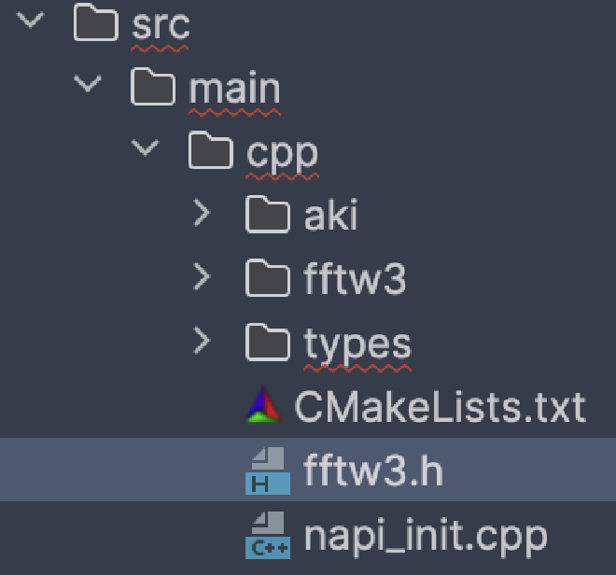616x575 pixels.
Task: Collapse the src folder chevron
Action: coord(30,22)
